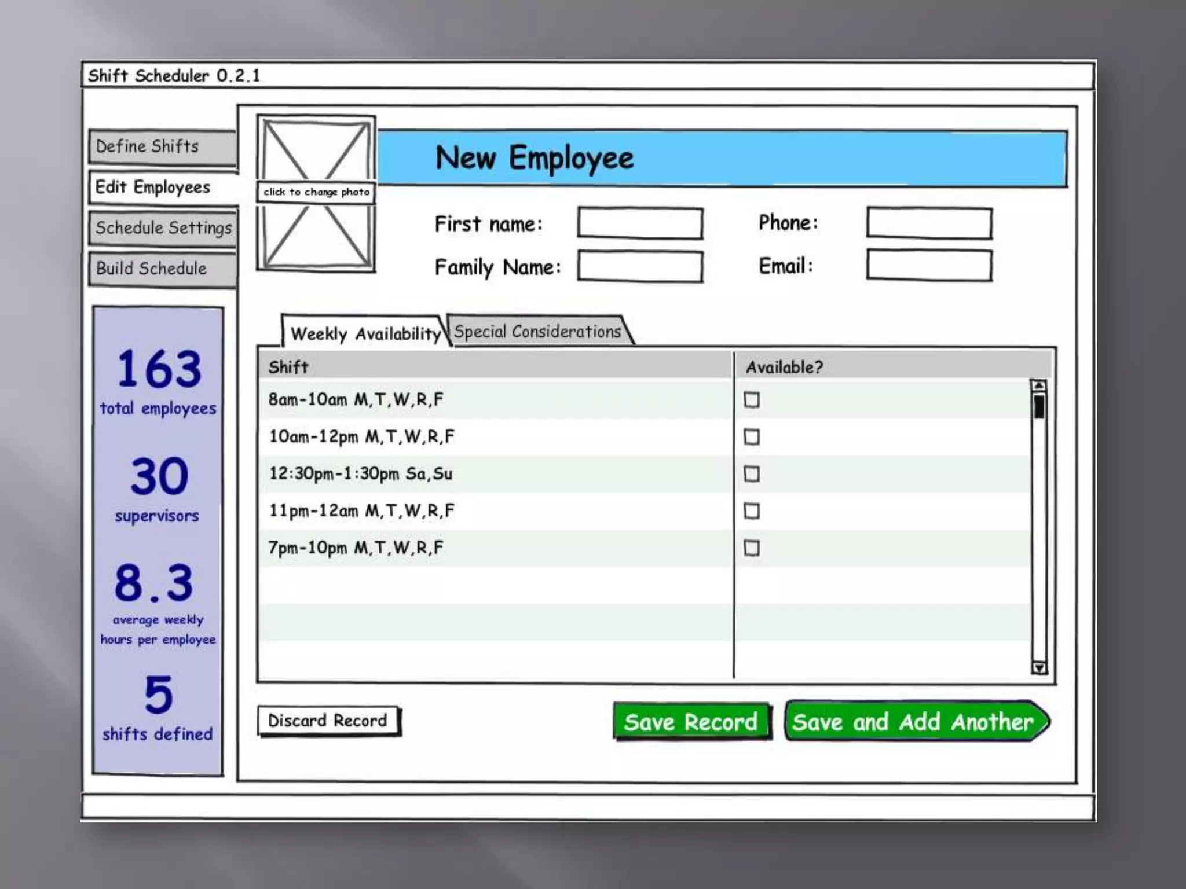
Task: Click into the Email text field
Action: (x=929, y=266)
